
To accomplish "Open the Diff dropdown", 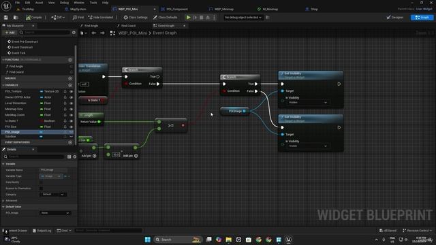I will (x=58, y=18).
